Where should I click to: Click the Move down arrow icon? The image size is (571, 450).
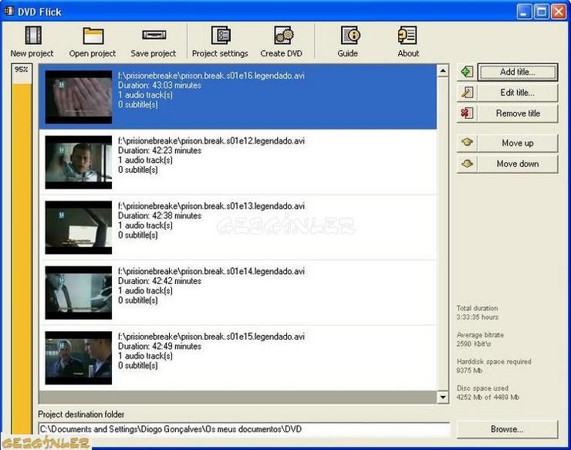467,164
